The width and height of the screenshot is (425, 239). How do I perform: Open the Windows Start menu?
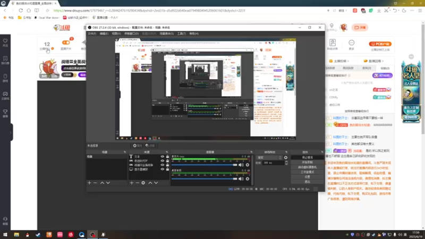tap(5, 235)
